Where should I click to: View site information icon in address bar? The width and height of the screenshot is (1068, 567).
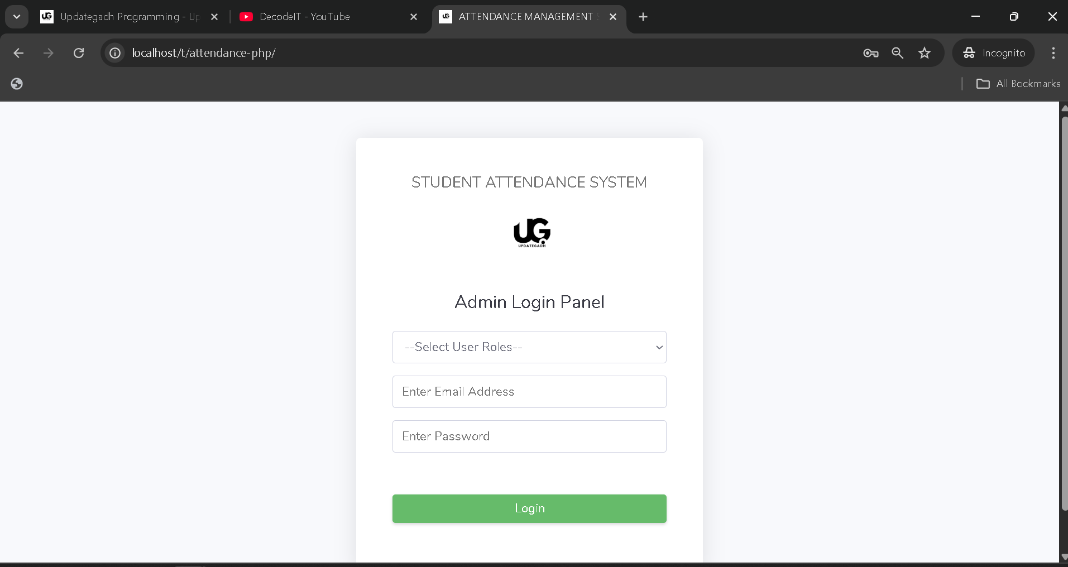pyautogui.click(x=115, y=53)
